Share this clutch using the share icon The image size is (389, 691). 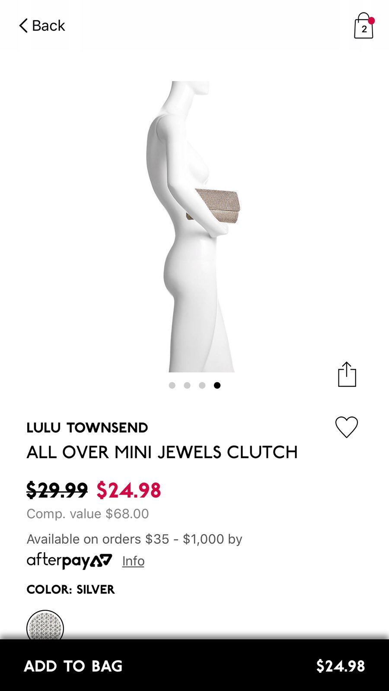coord(347,374)
